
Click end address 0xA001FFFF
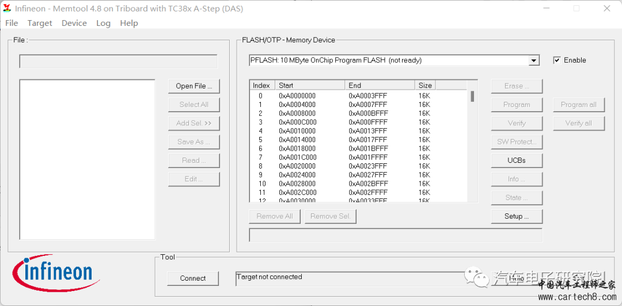[368, 158]
